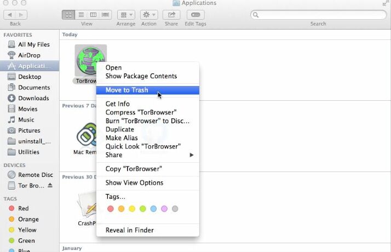Open Desktop folder in sidebar
The width and height of the screenshot is (391, 252).
pos(30,77)
